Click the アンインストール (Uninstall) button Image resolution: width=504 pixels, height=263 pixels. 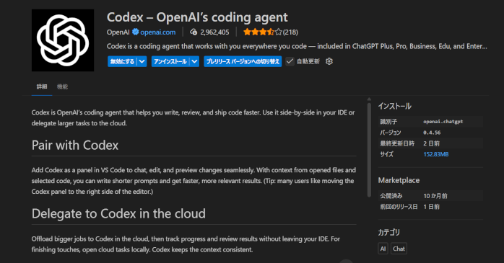tap(170, 61)
